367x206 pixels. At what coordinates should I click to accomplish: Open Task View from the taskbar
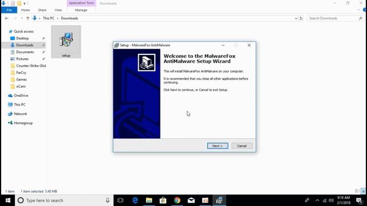(x=120, y=200)
